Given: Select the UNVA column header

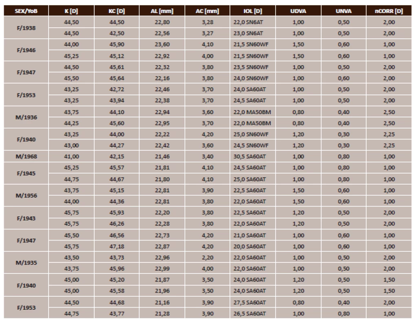Looking at the screenshot, I should [344, 11].
